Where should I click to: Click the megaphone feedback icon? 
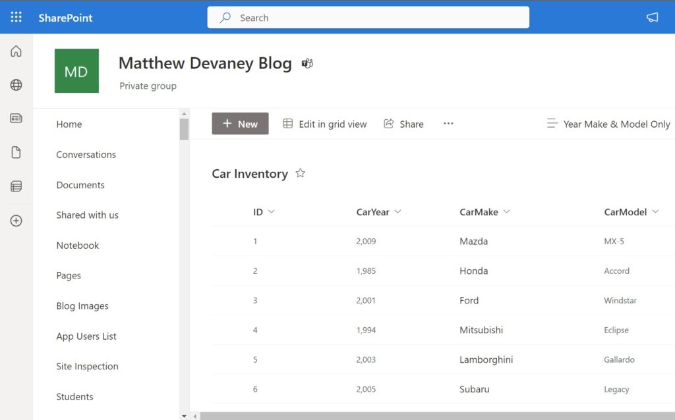(x=652, y=17)
